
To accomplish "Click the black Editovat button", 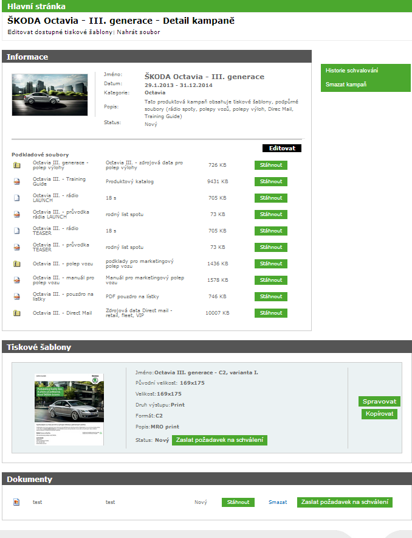I will (x=282, y=148).
